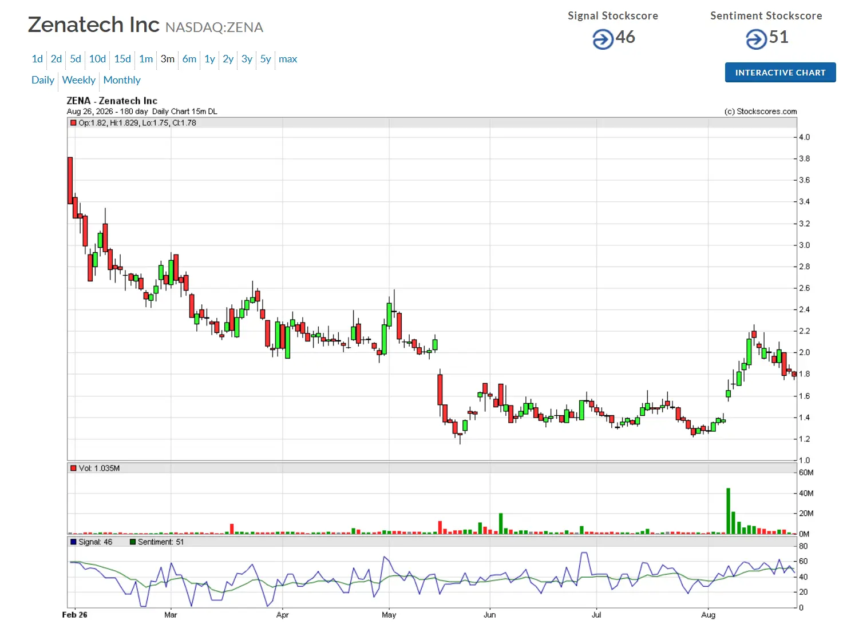
Task: Select the 1y time range
Action: [209, 59]
